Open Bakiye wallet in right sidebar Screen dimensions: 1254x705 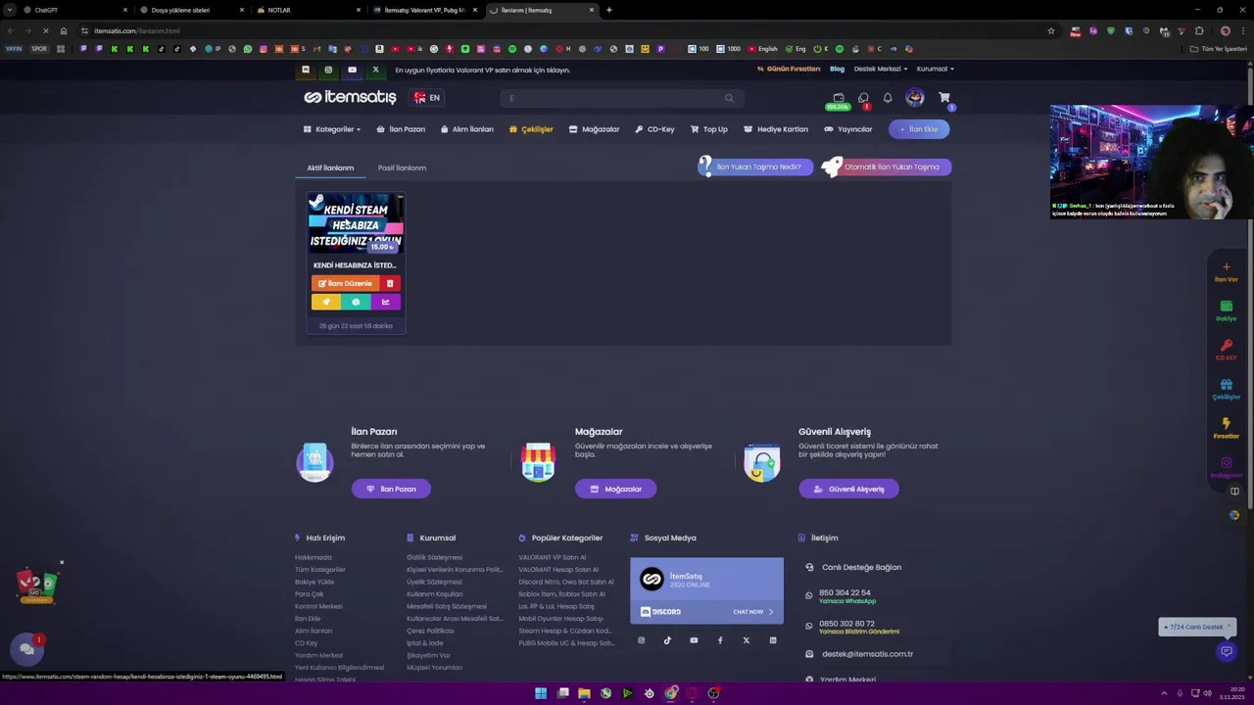point(1226,311)
